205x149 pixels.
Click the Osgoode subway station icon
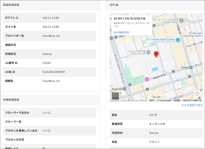pyautogui.click(x=124, y=89)
